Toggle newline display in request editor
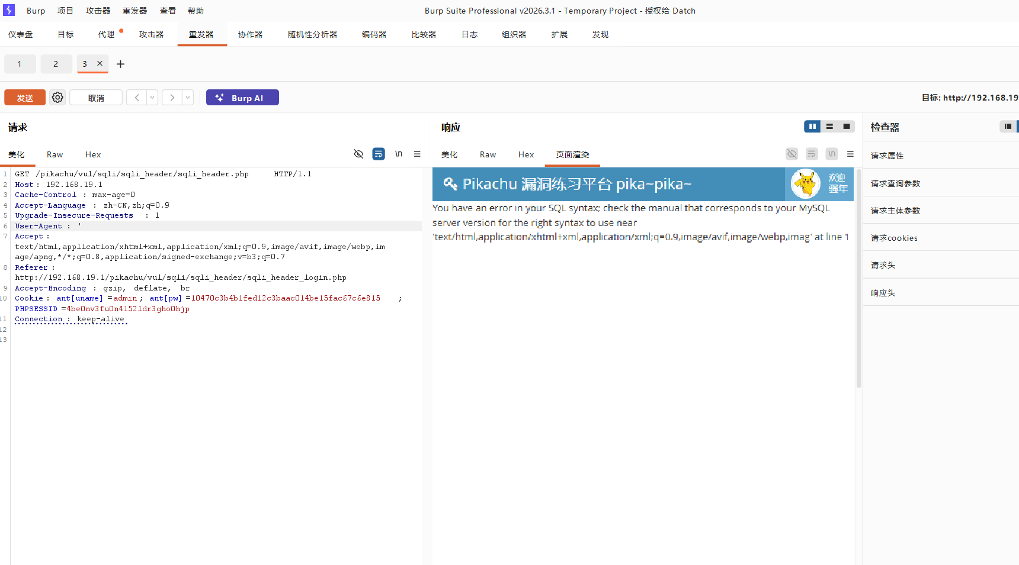This screenshot has width=1019, height=565. tap(399, 154)
